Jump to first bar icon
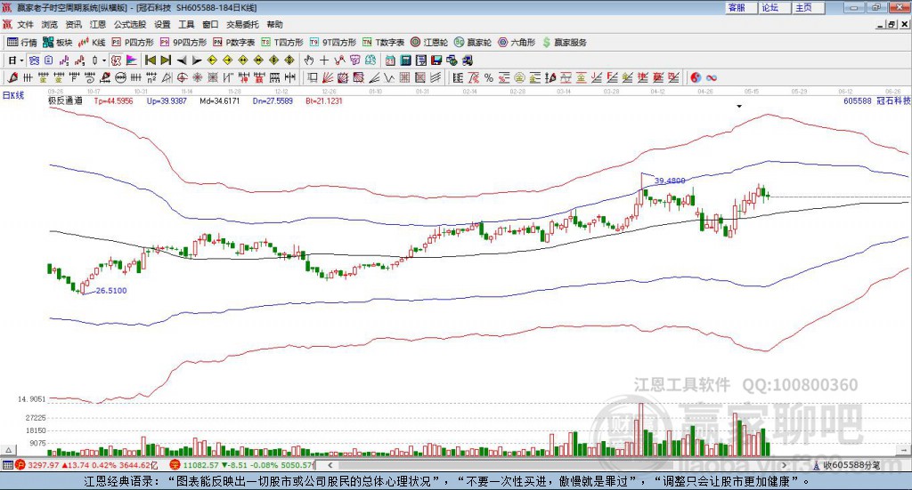912x490 pixels. pos(150,60)
